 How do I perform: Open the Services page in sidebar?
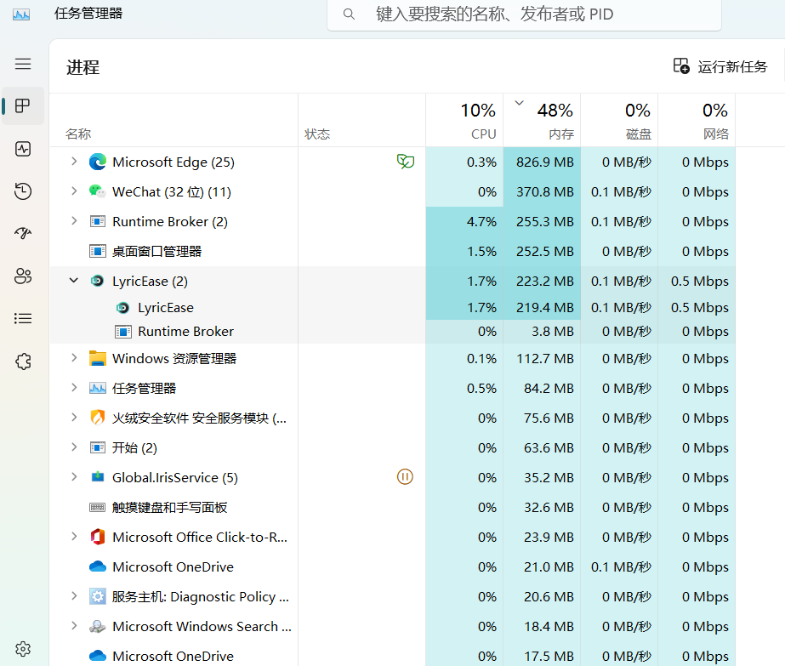point(23,361)
